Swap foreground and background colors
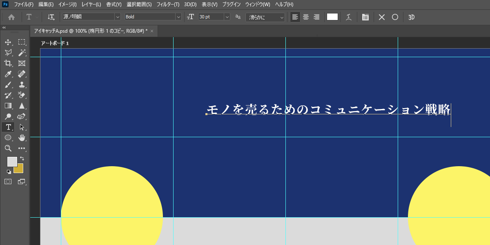This screenshot has height=245, width=490. click(22, 158)
